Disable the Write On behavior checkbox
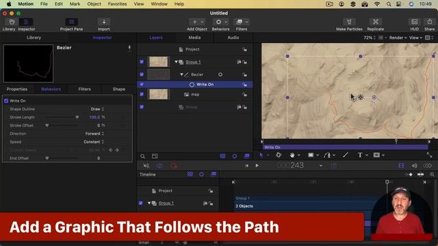Viewport: 438px width, 246px height. click(x=6, y=100)
